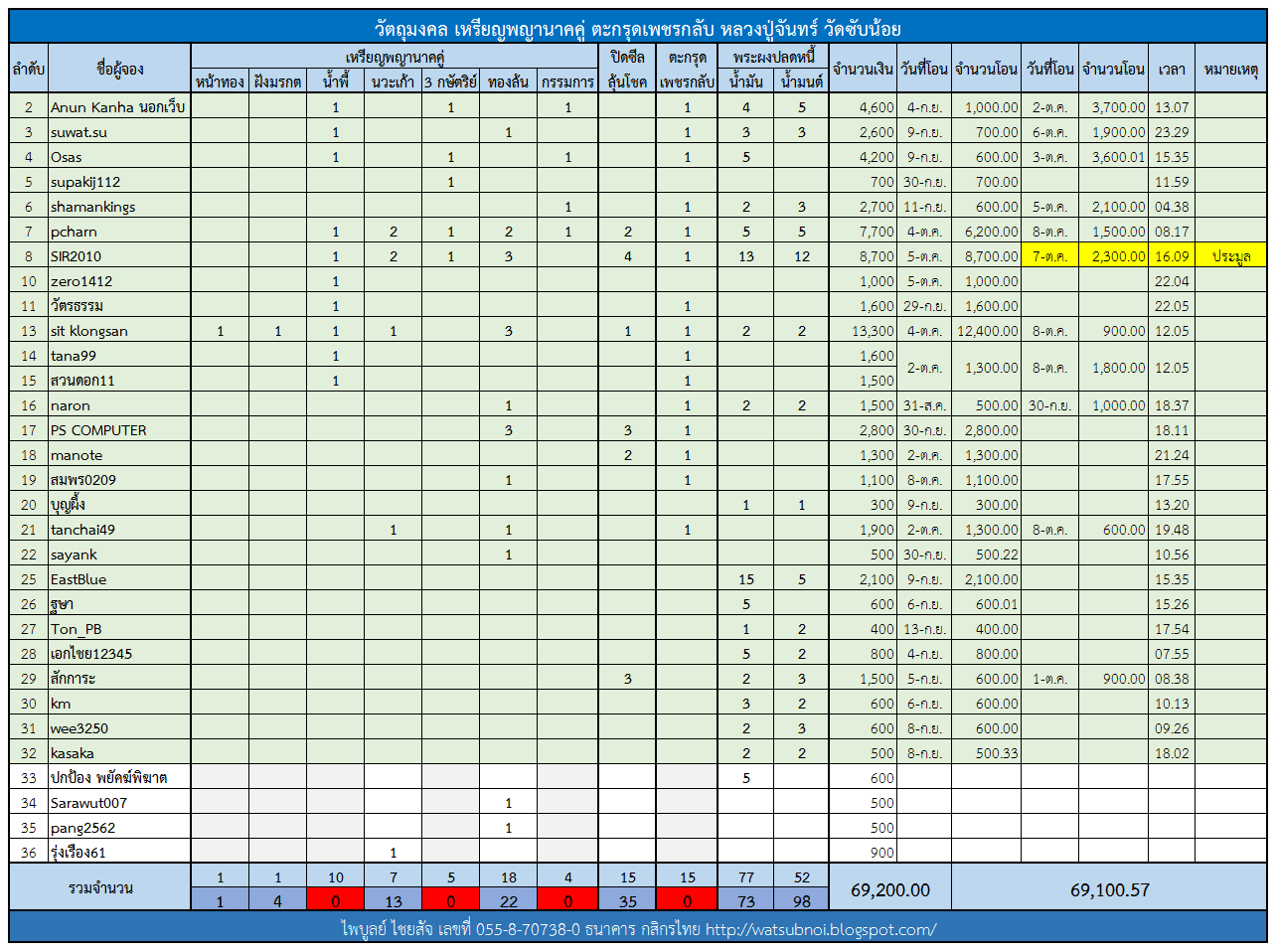Viewport: 1277px width, 952px height.
Task: Select the สักการะ name cell
Action: 119,679
